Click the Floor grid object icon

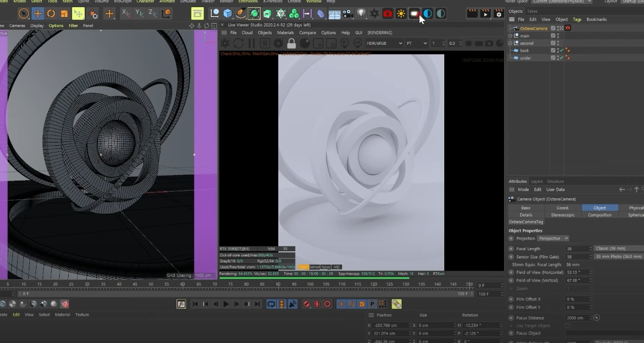tap(334, 14)
